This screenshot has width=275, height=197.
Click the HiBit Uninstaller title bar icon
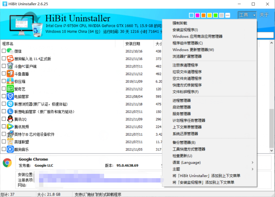5,4
